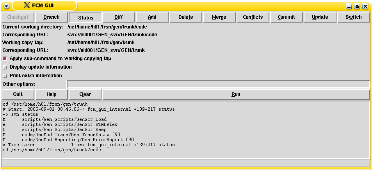Open the window menu icon in title bar
This screenshot has height=170, width=372.
6,5
